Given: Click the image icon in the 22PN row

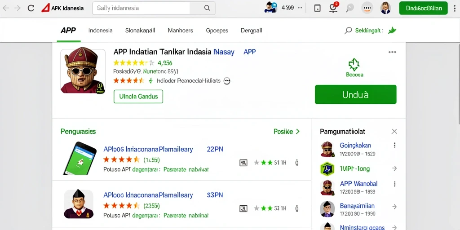Looking at the screenshot, I should coord(243,163).
